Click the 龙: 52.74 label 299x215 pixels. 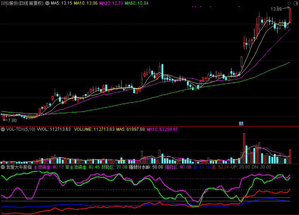[220, 167]
